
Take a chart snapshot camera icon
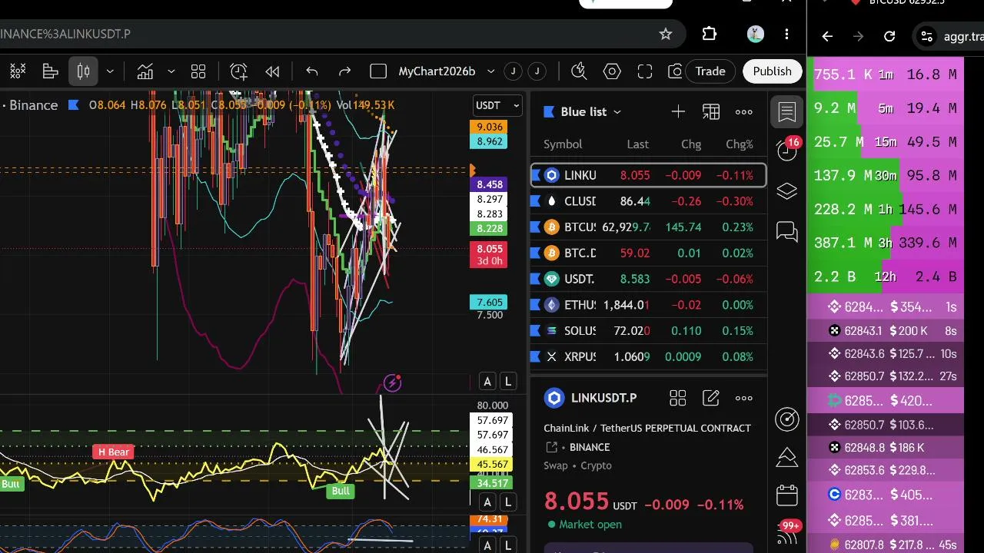point(675,71)
